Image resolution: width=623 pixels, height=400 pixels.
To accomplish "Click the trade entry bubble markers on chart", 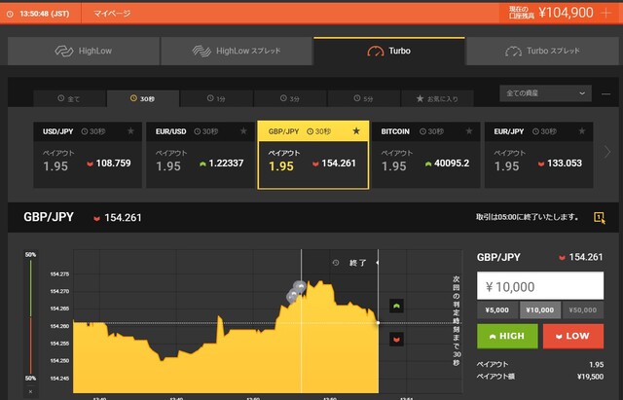I will coord(296,292).
